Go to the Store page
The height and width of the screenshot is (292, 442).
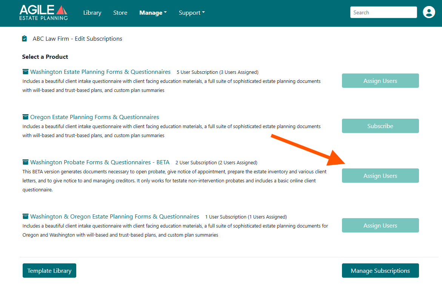[x=120, y=13]
